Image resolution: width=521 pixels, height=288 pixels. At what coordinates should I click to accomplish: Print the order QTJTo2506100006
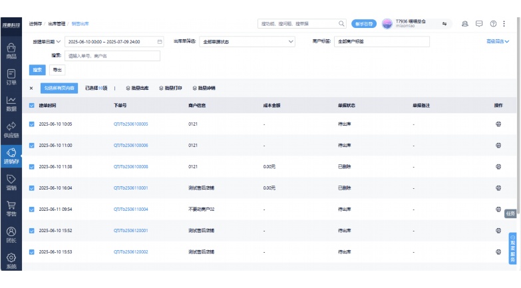coord(498,145)
